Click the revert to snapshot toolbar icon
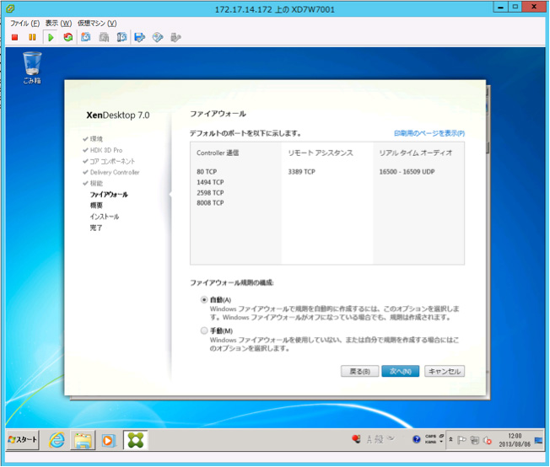The width and height of the screenshot is (550, 467). (104, 37)
